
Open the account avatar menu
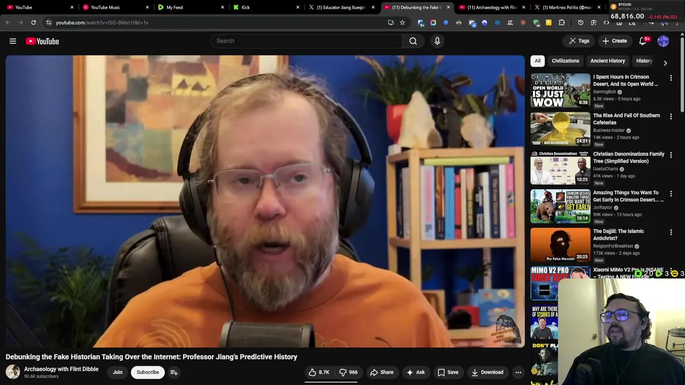[x=663, y=41]
